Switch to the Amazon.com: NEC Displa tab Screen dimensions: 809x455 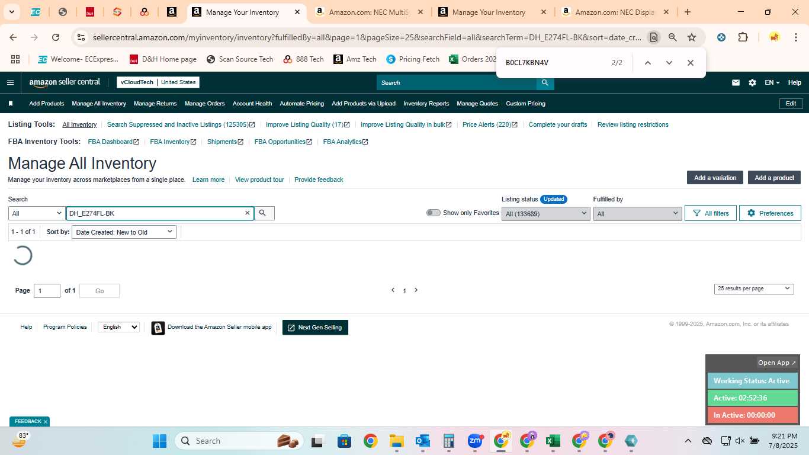click(616, 12)
